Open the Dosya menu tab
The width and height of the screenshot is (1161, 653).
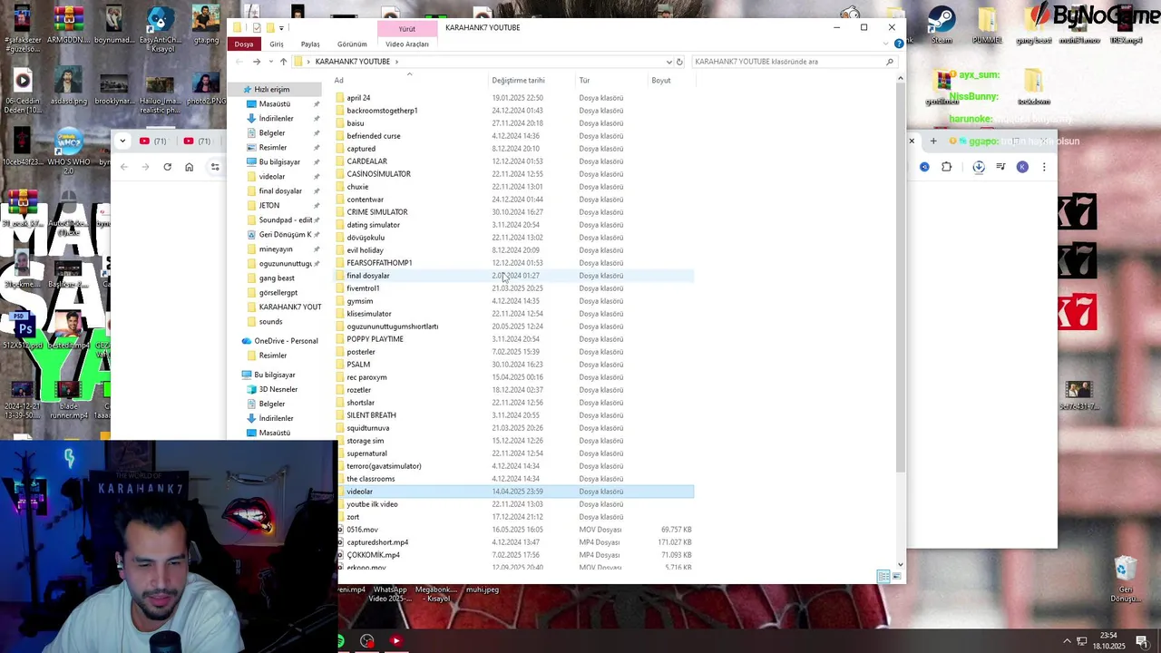click(x=244, y=44)
